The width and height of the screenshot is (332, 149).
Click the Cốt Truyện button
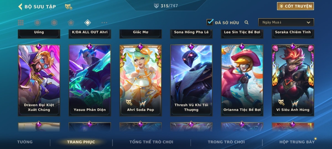(295, 6)
